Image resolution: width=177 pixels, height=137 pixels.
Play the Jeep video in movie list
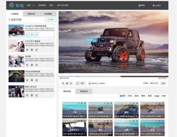coord(27,35)
